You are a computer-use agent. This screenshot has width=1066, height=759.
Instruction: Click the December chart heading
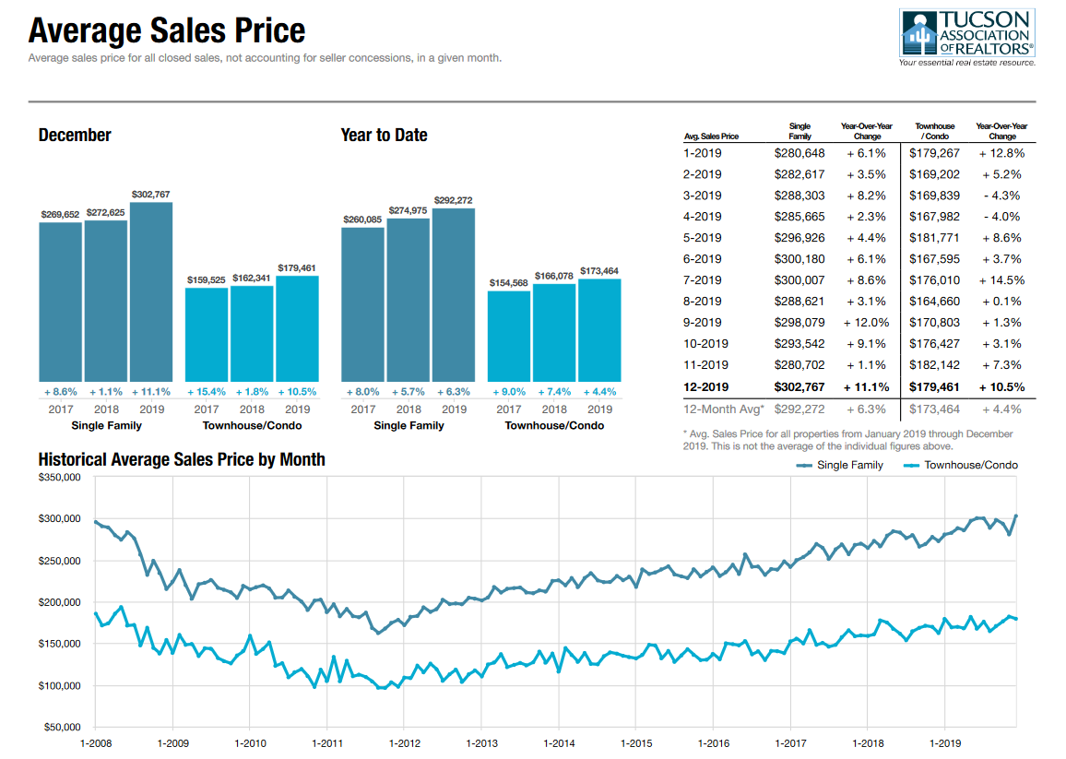[75, 136]
